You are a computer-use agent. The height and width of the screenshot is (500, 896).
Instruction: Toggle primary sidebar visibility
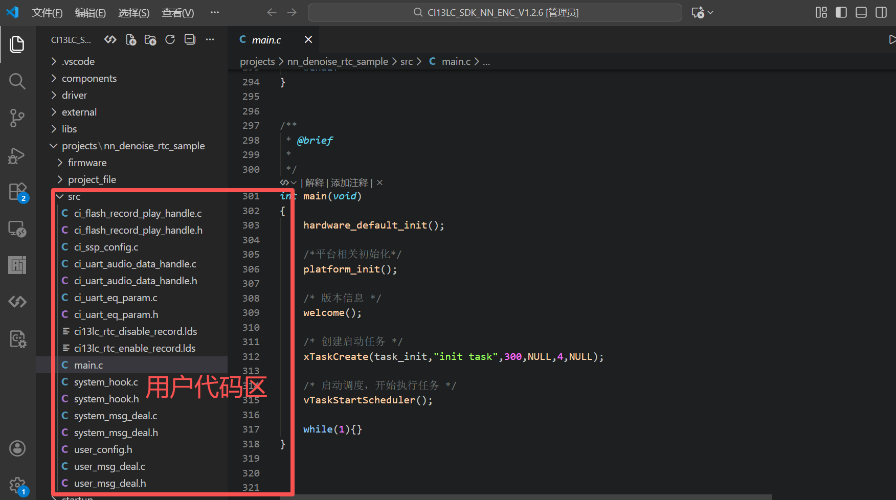coord(841,13)
